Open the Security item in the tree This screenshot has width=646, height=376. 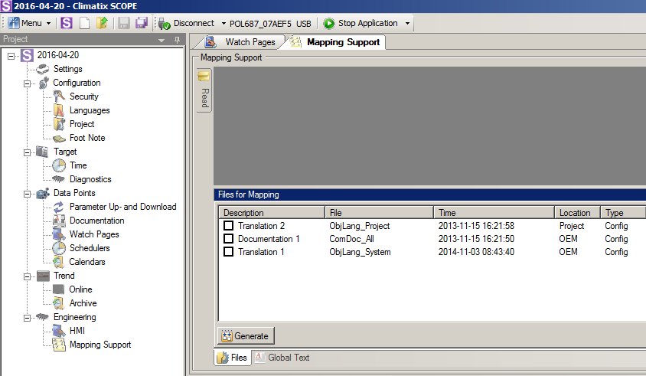click(83, 96)
